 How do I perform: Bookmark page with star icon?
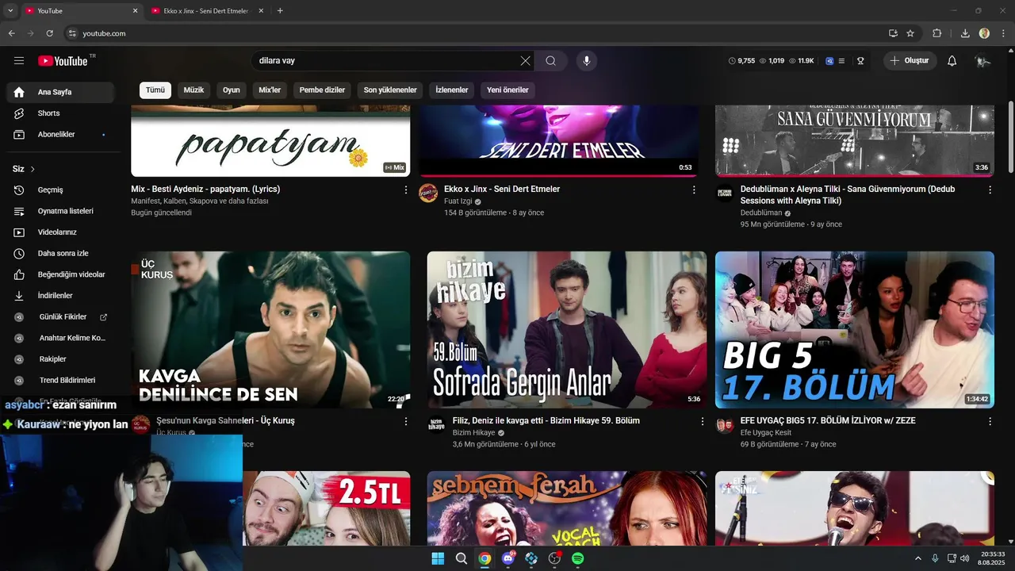click(x=910, y=33)
